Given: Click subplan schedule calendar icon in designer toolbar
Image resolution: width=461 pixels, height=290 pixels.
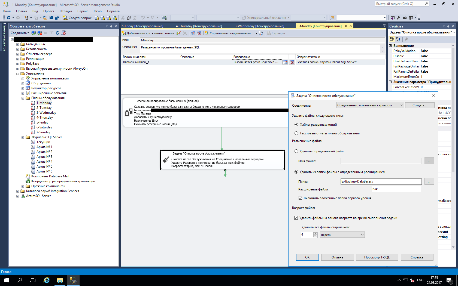Looking at the screenshot, I should point(193,33).
